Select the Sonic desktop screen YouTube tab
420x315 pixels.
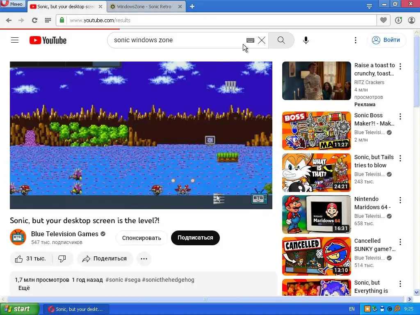[66, 7]
